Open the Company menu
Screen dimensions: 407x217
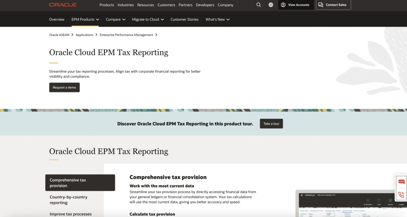pyautogui.click(x=225, y=5)
